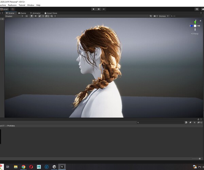Open the Help menu
204x170 pixels.
[38, 5]
